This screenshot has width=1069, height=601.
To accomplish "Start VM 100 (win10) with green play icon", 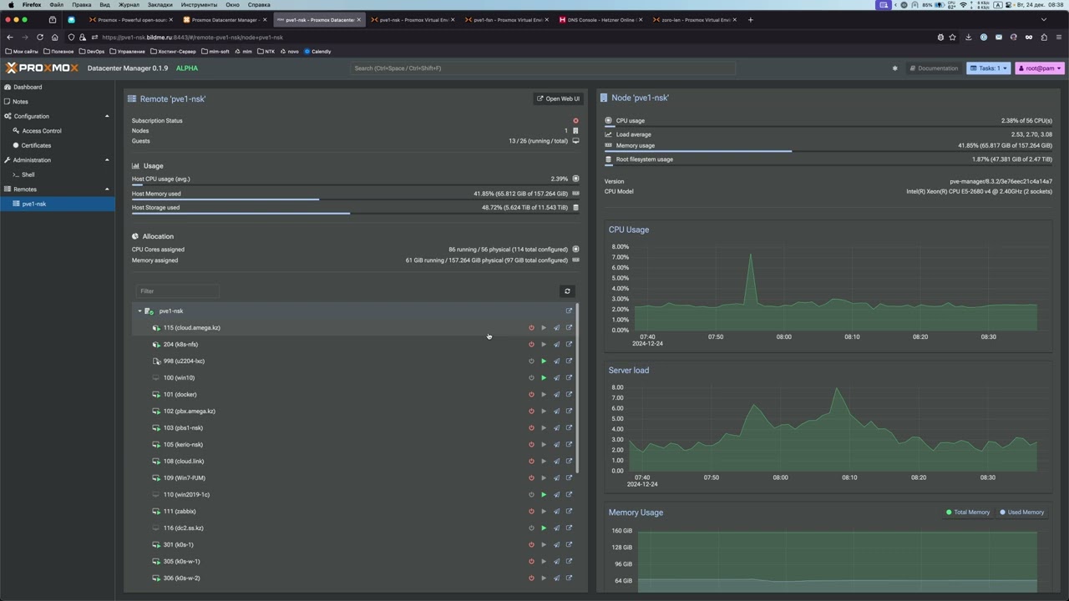I will tap(544, 378).
